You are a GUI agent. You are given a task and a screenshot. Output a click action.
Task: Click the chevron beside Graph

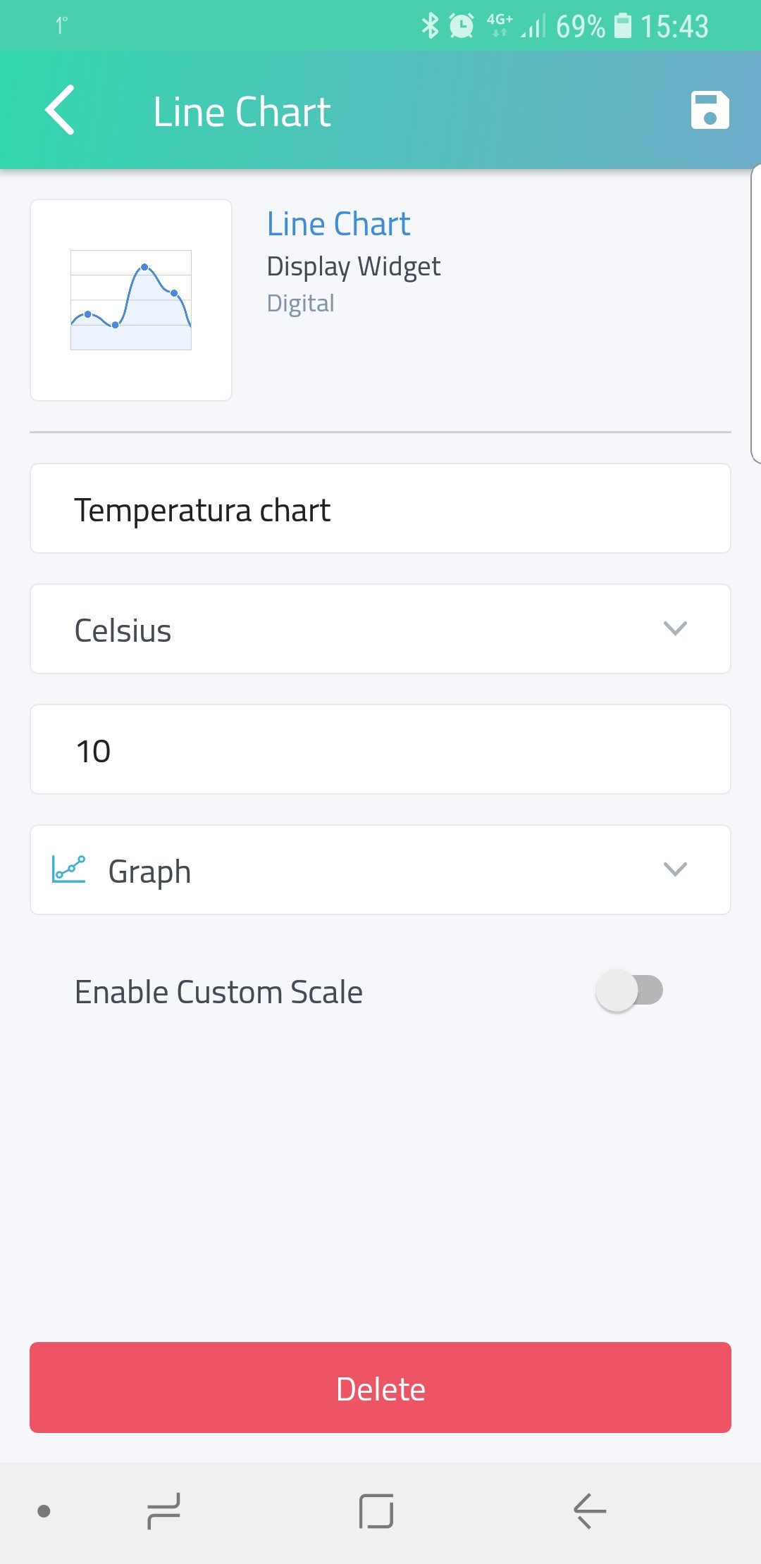click(x=675, y=869)
